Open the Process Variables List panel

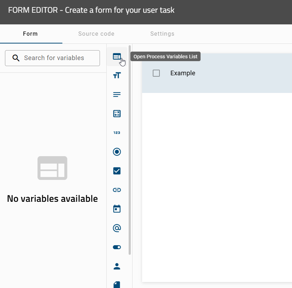[117, 57]
